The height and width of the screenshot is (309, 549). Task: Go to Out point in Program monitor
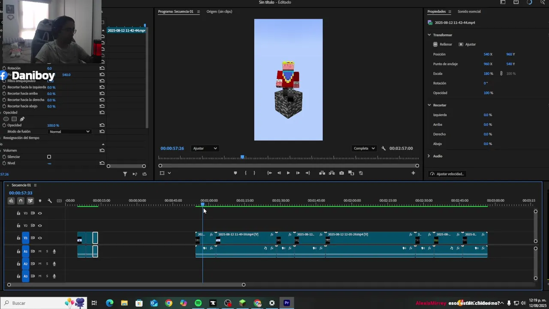tap(308, 173)
